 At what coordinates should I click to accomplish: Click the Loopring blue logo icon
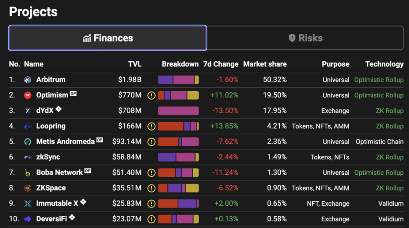[28, 126]
